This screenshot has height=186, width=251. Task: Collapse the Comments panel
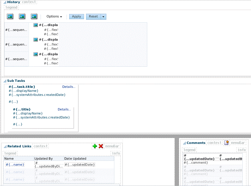coord(184,143)
